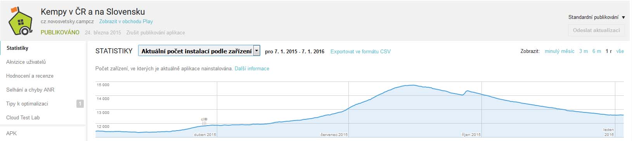Click the STATISTIKY heading
This screenshot has width=632, height=141.
114,51
